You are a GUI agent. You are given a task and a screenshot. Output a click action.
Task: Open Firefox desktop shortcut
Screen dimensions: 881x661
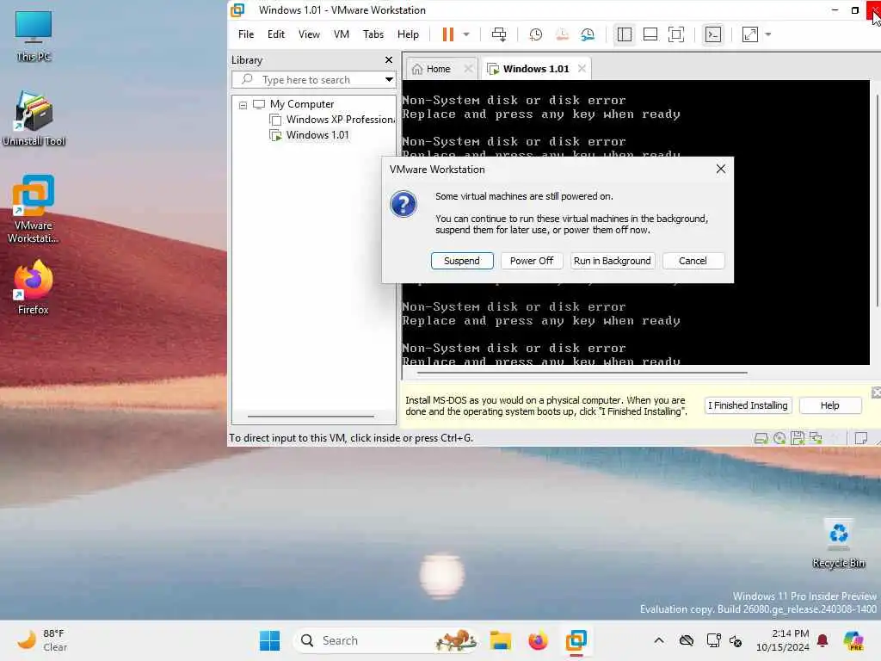(x=34, y=287)
